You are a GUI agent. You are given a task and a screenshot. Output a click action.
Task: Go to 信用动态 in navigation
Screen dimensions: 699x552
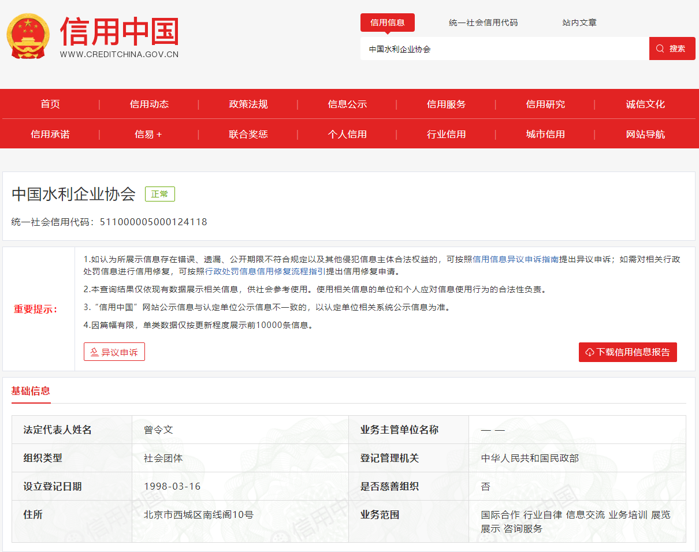pos(149,105)
